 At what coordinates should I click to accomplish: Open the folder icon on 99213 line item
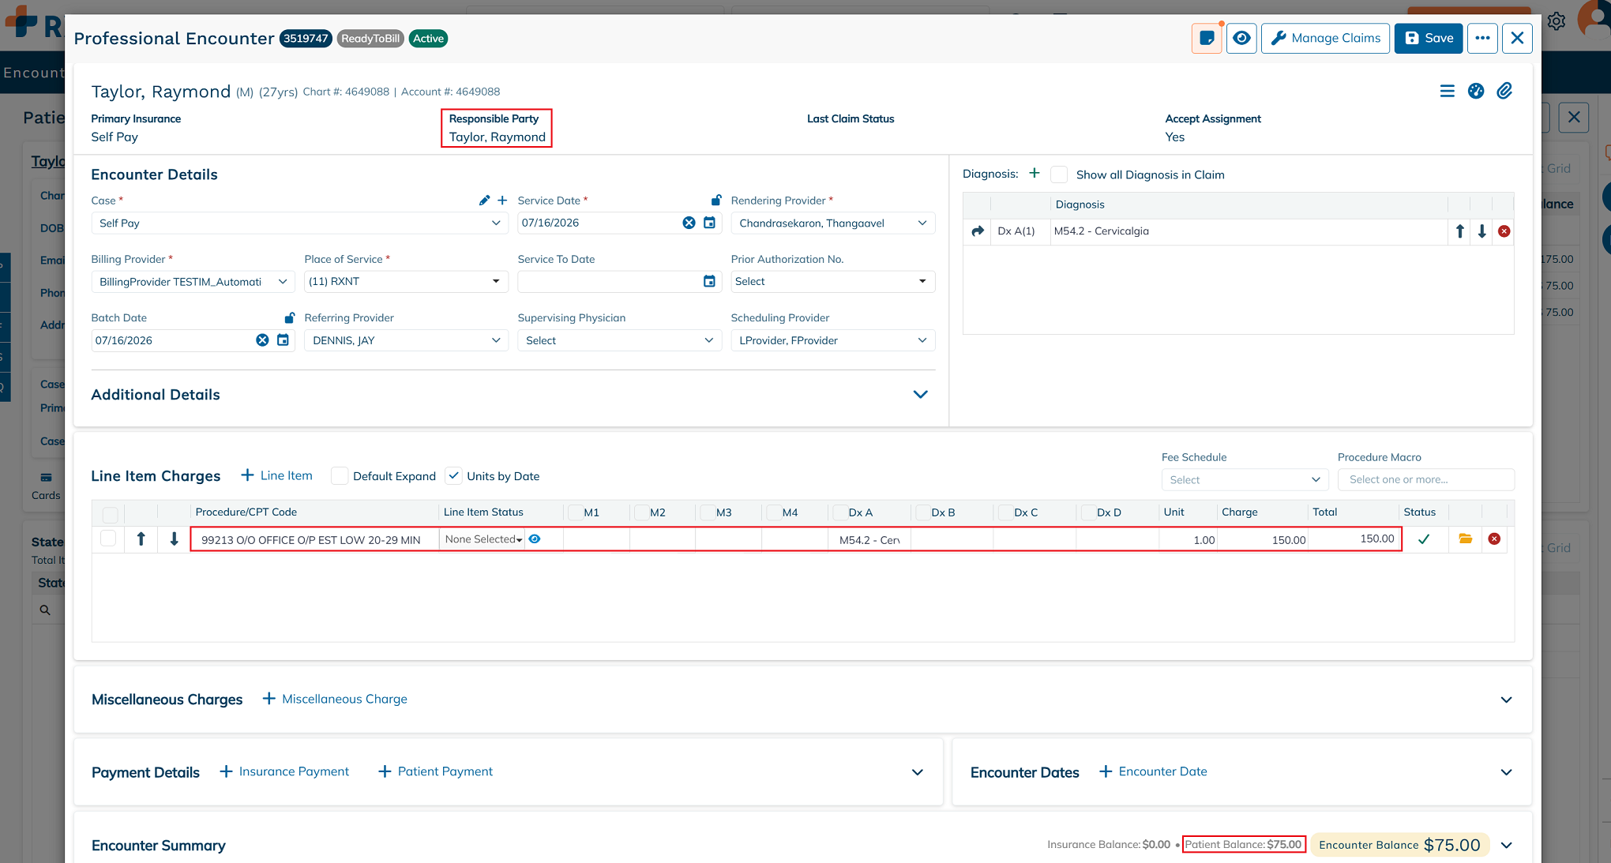pyautogui.click(x=1465, y=539)
